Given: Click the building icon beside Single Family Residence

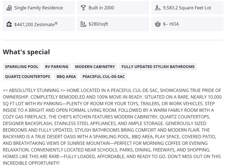Looking at the screenshot, I should [x=9, y=8].
